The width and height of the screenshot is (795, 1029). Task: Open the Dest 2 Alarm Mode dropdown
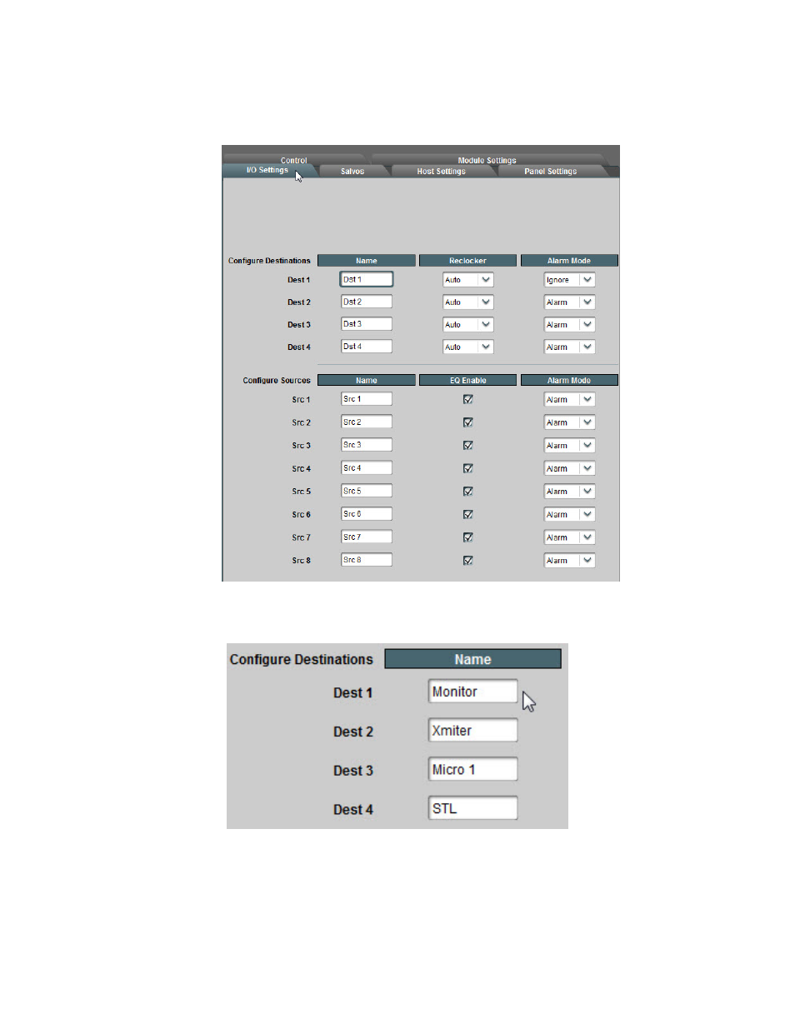point(570,302)
